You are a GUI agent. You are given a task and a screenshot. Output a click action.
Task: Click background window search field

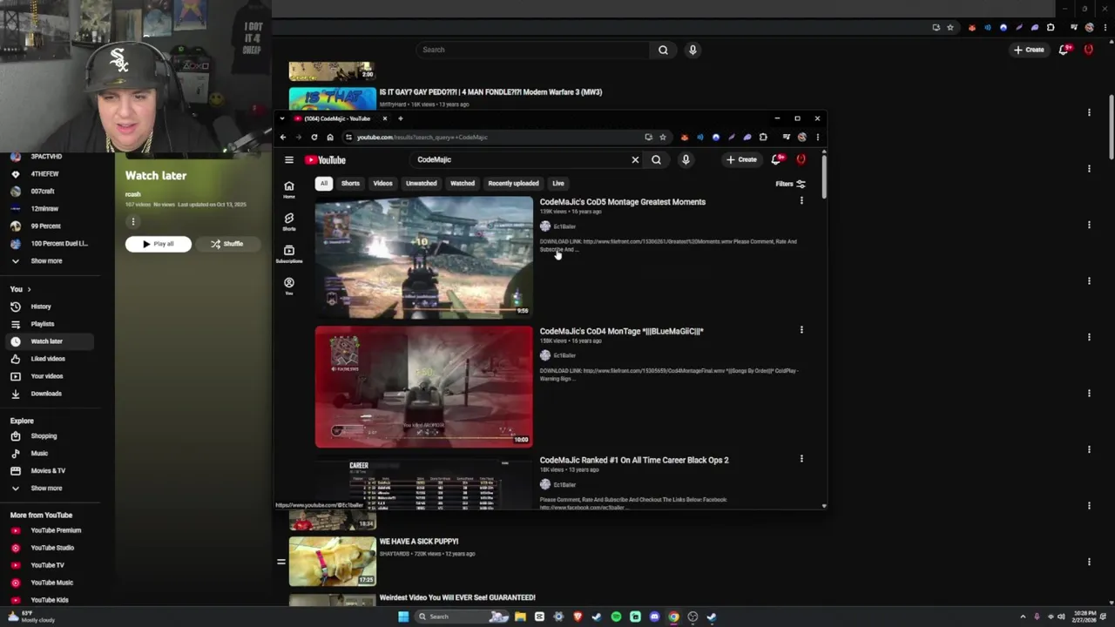532,50
